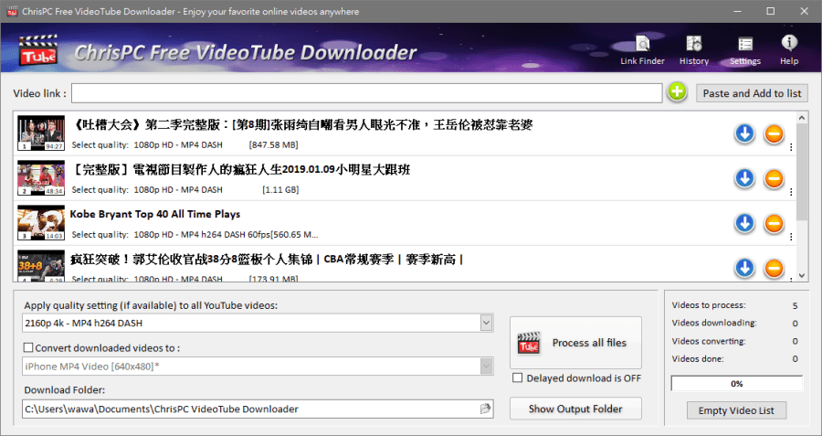This screenshot has width=822, height=436.
Task: Download the 疯狂突破 CBA video
Action: click(744, 268)
